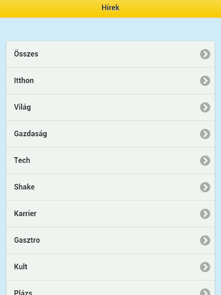Image resolution: width=221 pixels, height=295 pixels.
Task: Open the Gasztro category
Action: tap(110, 240)
